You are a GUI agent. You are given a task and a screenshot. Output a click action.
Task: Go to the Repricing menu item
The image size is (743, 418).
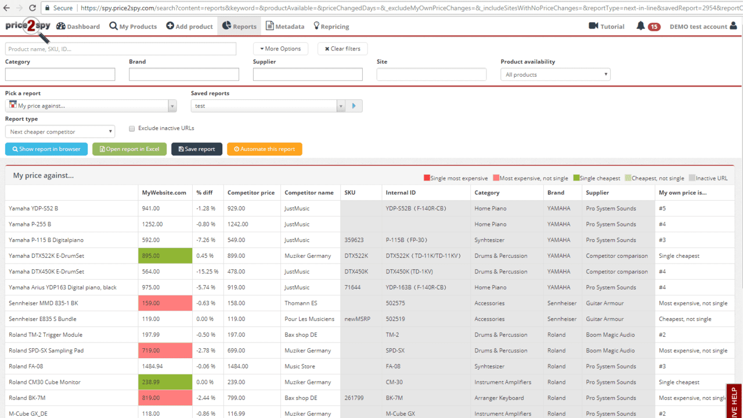[331, 27]
